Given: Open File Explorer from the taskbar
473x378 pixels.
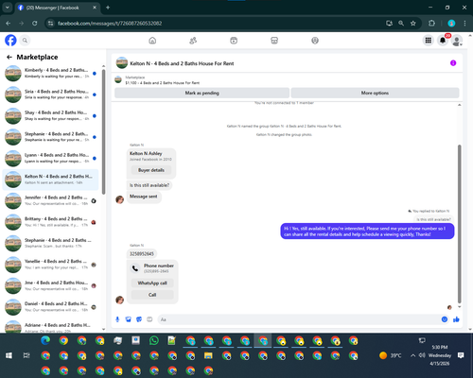Looking at the screenshot, I should tap(208, 355).
